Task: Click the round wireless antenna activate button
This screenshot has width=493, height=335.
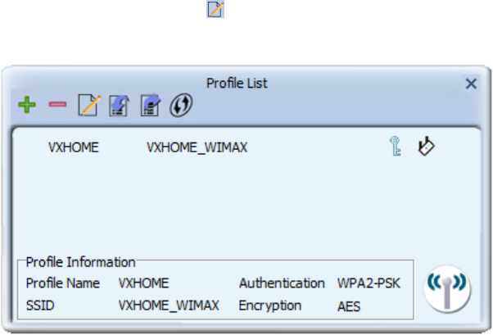Action: pyautogui.click(x=447, y=289)
